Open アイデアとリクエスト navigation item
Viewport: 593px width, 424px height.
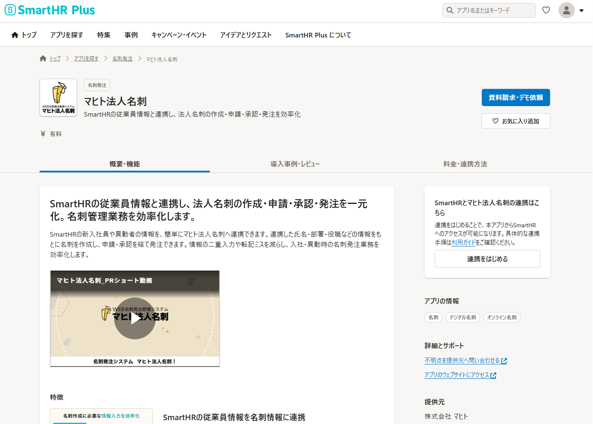[x=246, y=35]
